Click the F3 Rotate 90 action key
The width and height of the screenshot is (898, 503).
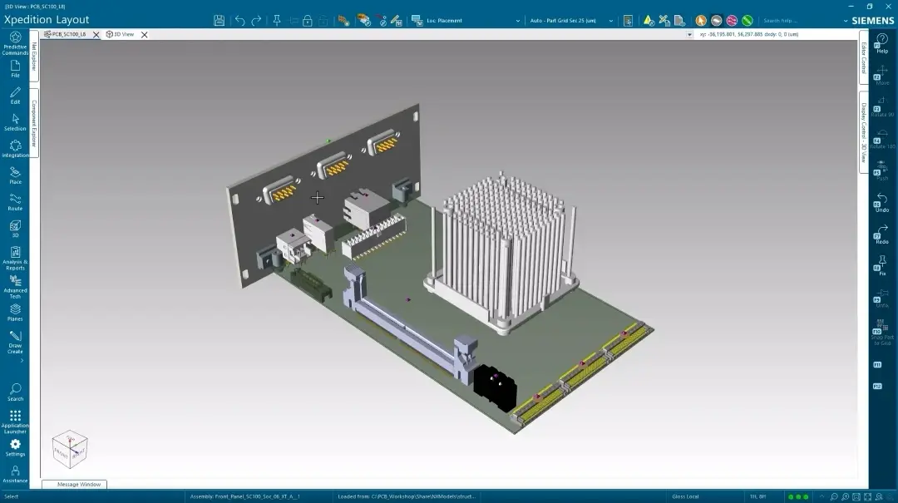coord(882,107)
